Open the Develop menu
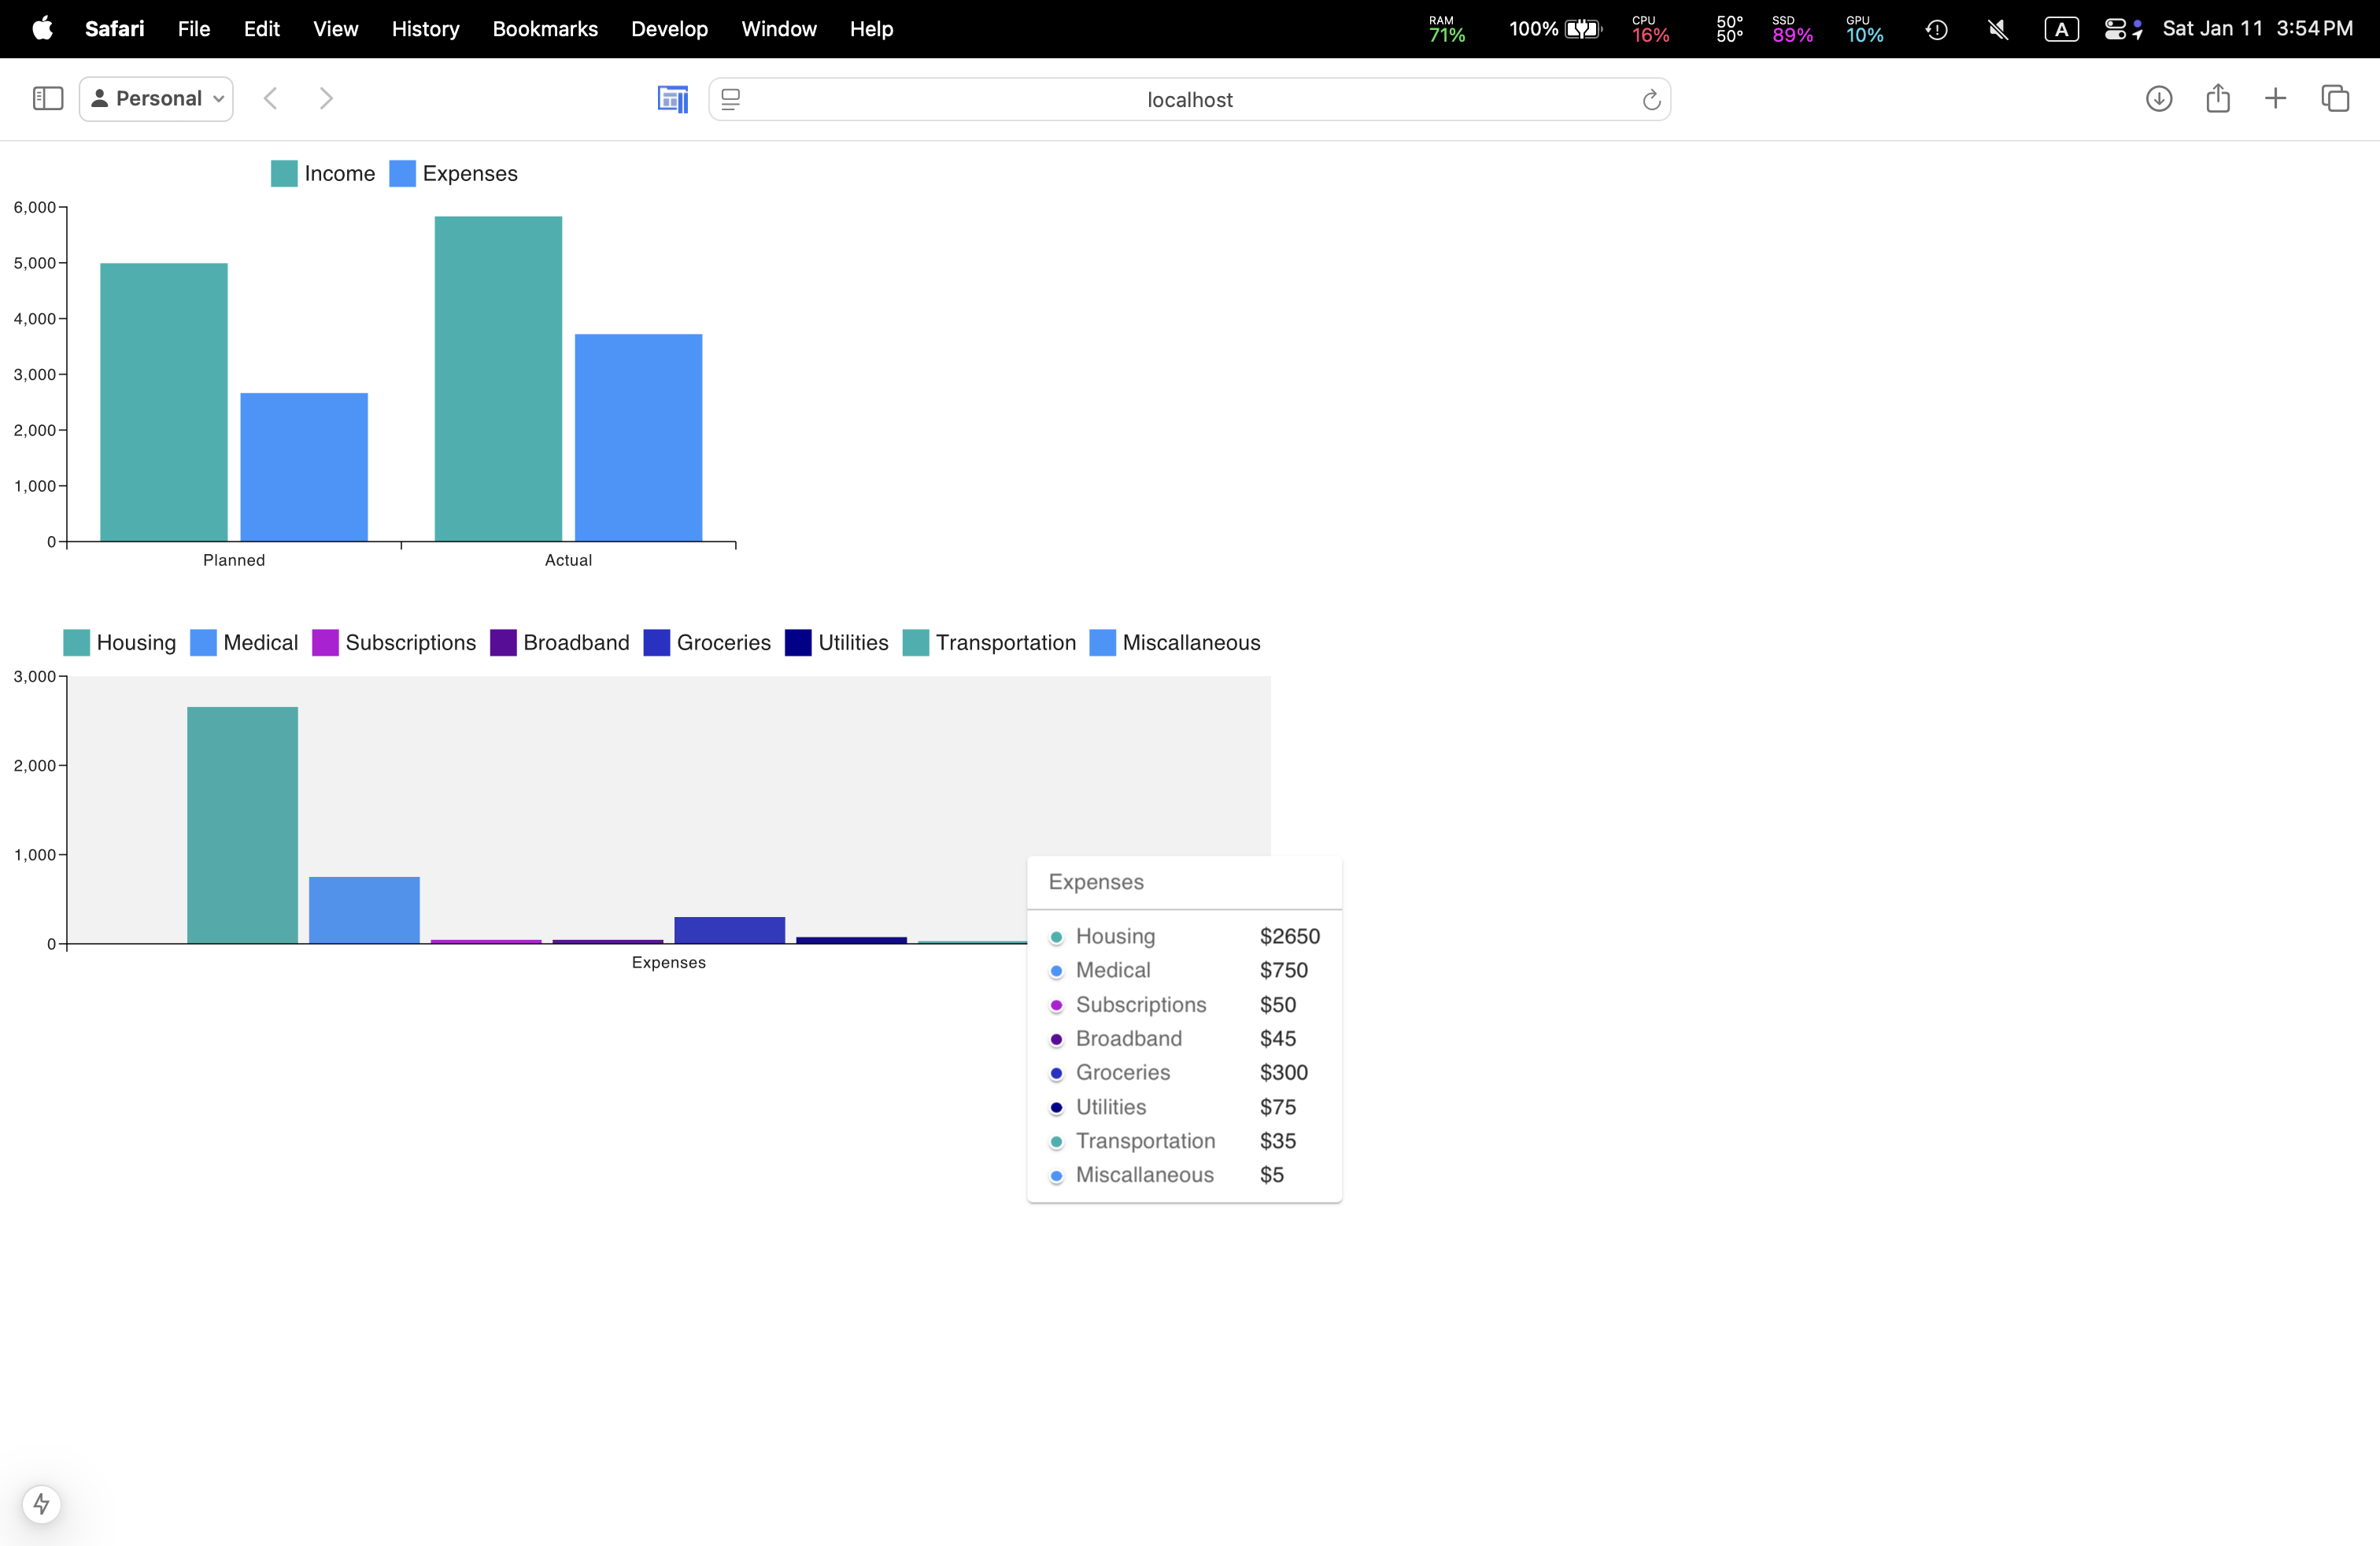Screen dimensions: 2380x1546 pyautogui.click(x=669, y=29)
